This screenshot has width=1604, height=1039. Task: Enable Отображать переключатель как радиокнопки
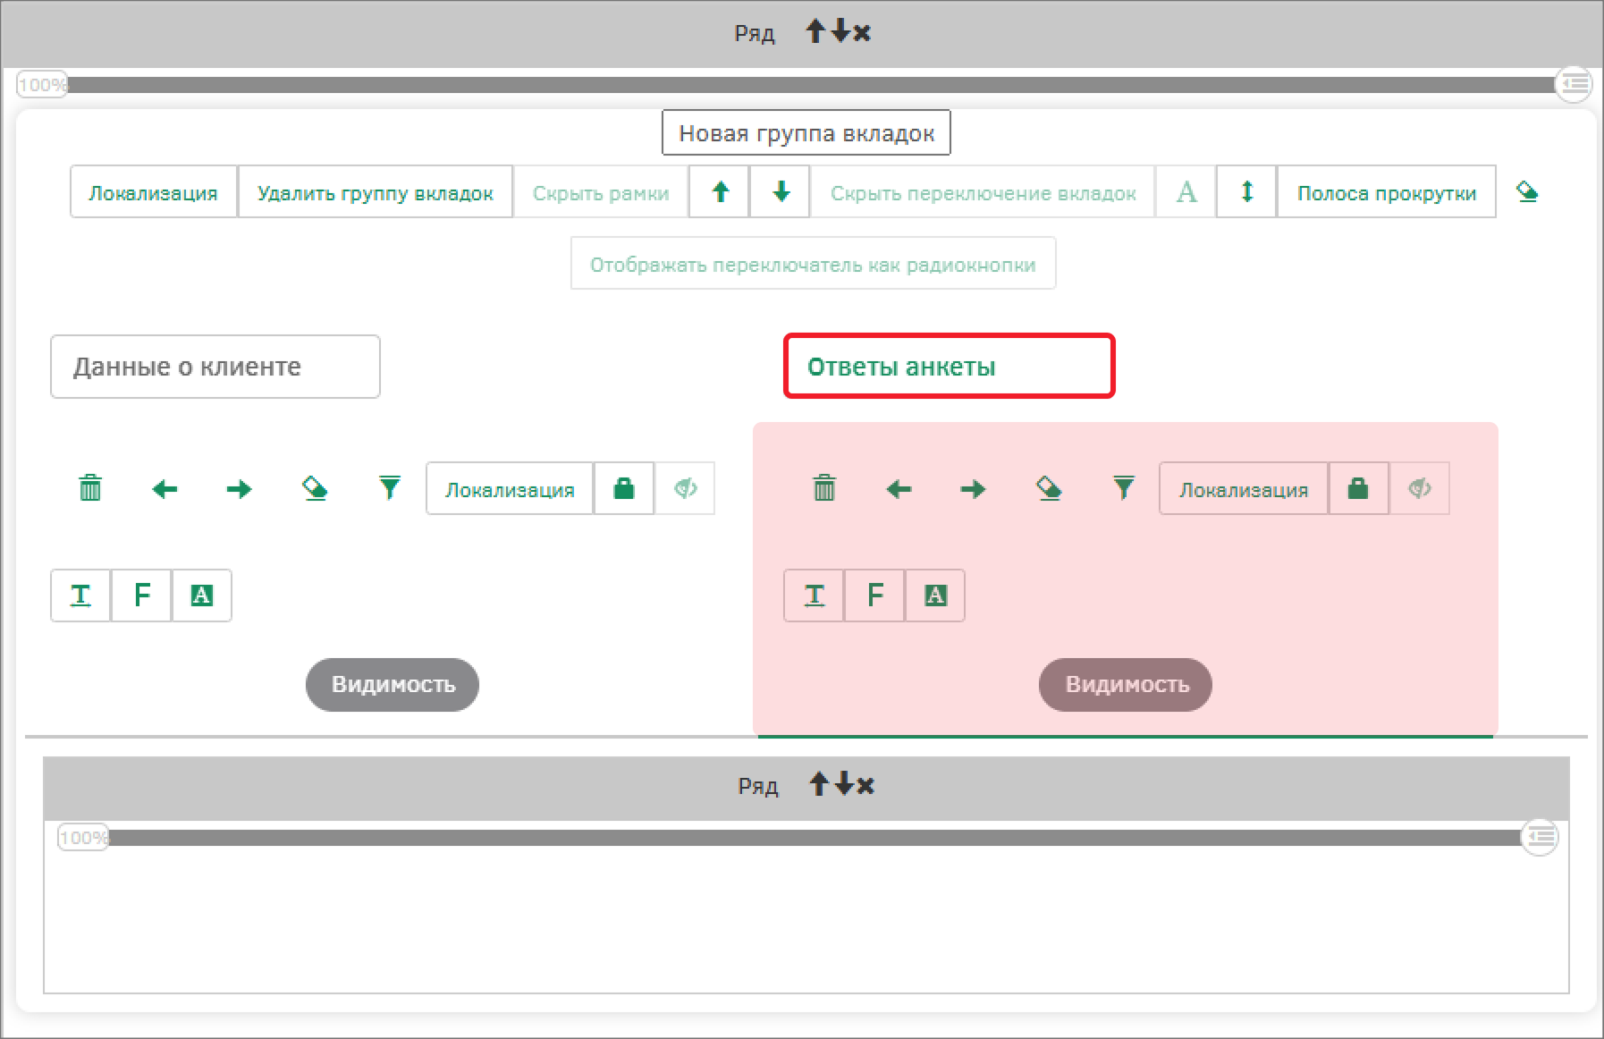click(813, 264)
